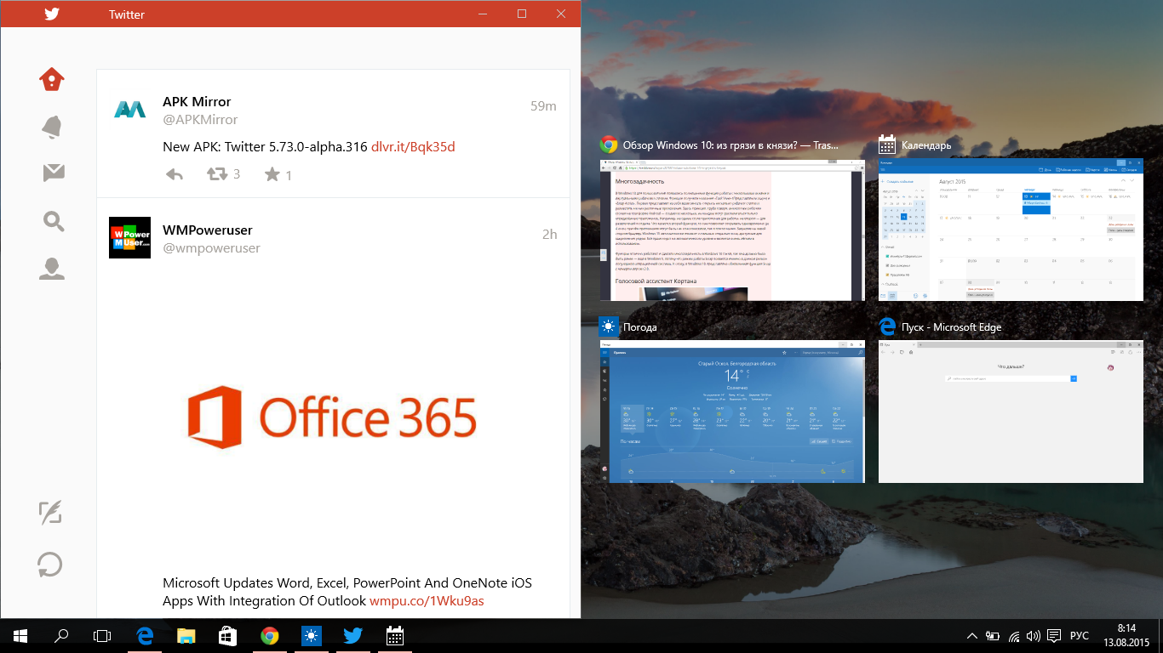
Task: Open the Windows Start menu
Action: (x=20, y=635)
